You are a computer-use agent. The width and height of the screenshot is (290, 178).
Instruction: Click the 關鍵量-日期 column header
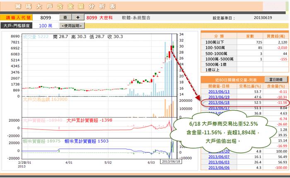click(x=219, y=86)
